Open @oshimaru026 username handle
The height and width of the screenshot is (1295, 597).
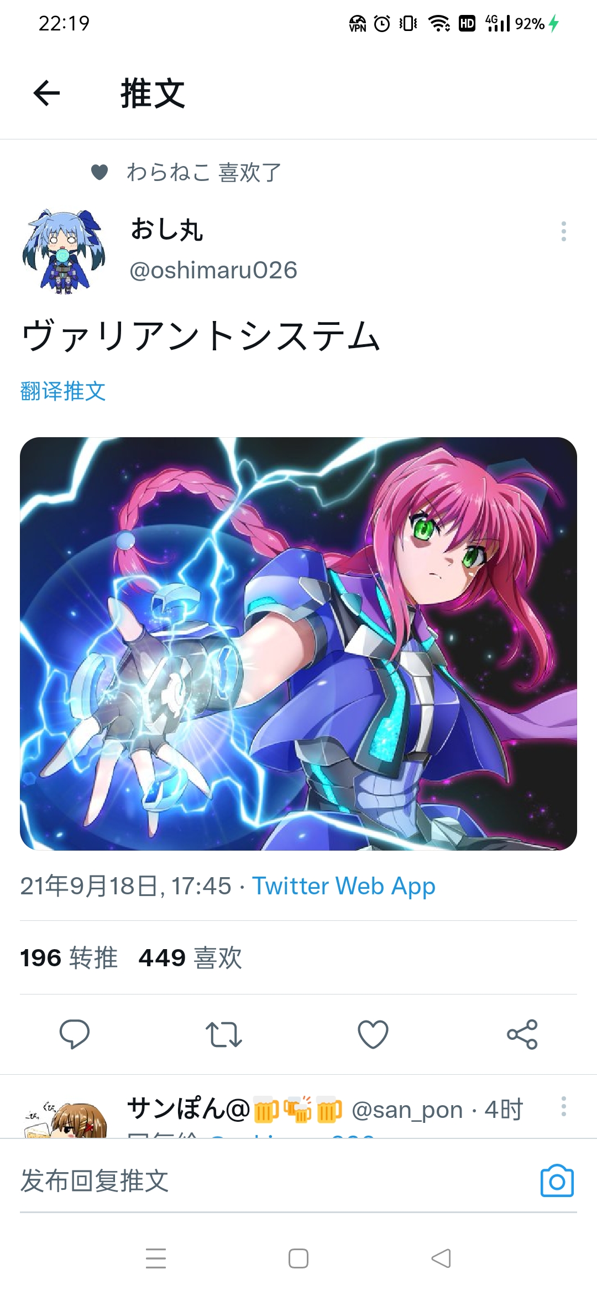coord(213,271)
